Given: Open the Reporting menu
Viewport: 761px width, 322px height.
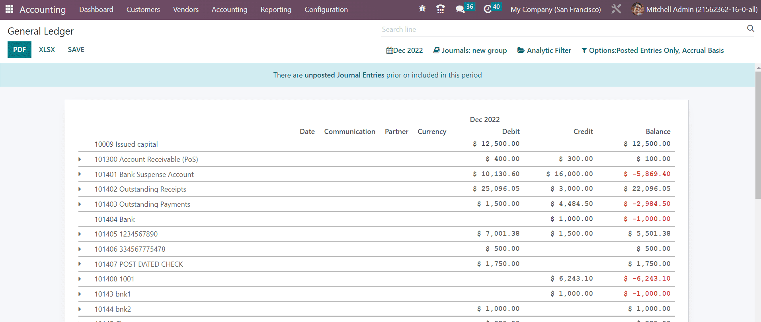Looking at the screenshot, I should pyautogui.click(x=276, y=10).
